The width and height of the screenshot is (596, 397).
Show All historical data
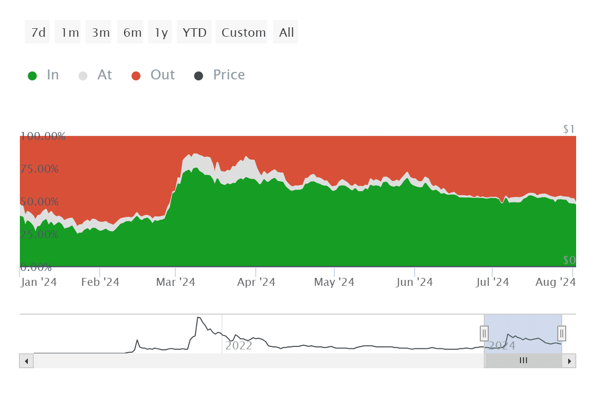286,32
